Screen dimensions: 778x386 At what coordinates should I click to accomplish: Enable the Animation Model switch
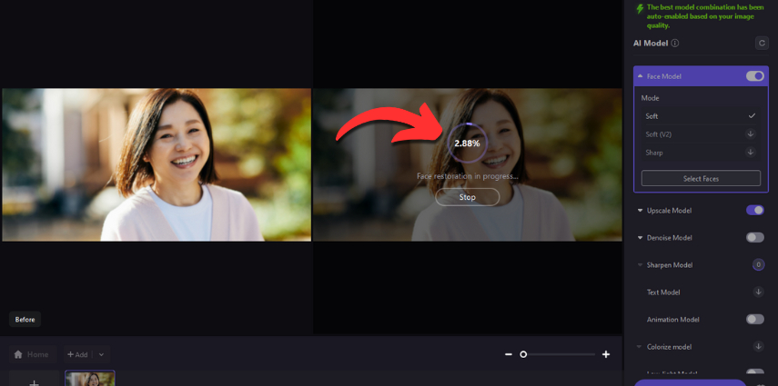754,319
